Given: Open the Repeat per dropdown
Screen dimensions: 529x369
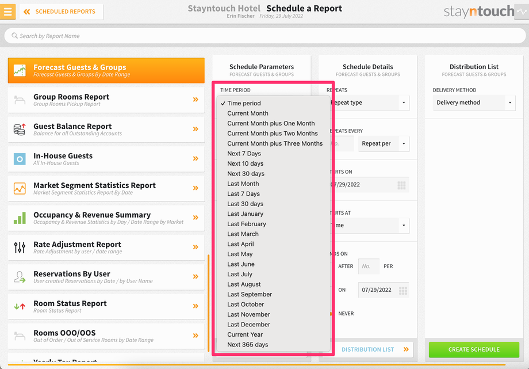Looking at the screenshot, I should (384, 143).
